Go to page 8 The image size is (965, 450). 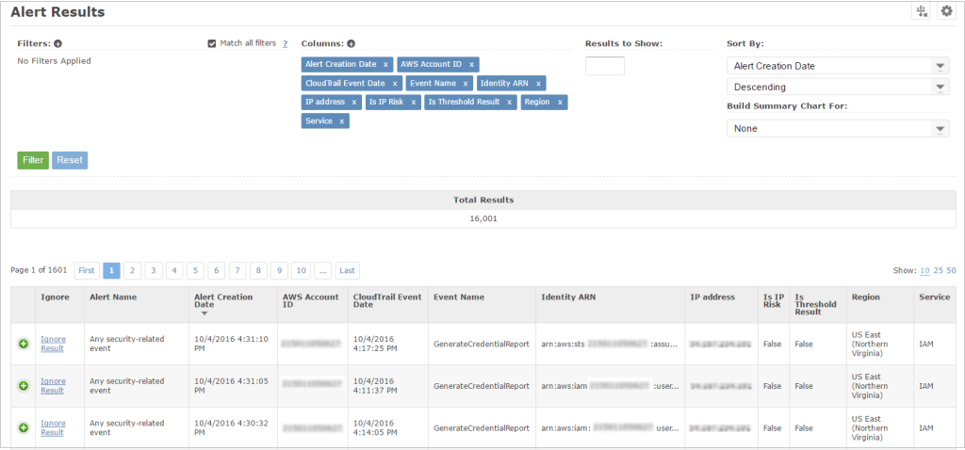coord(258,270)
